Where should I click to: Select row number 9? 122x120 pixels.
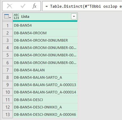click(8, 85)
